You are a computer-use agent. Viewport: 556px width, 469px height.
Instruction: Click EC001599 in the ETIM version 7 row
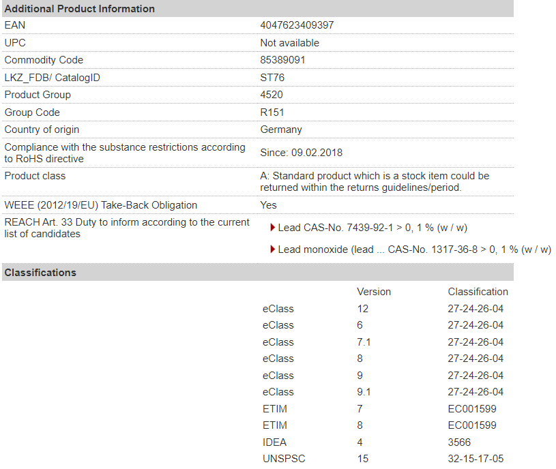click(472, 409)
